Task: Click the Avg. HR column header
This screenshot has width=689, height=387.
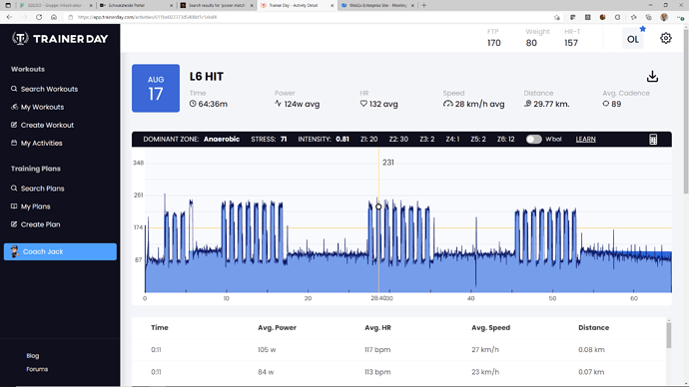Action: pyautogui.click(x=377, y=328)
